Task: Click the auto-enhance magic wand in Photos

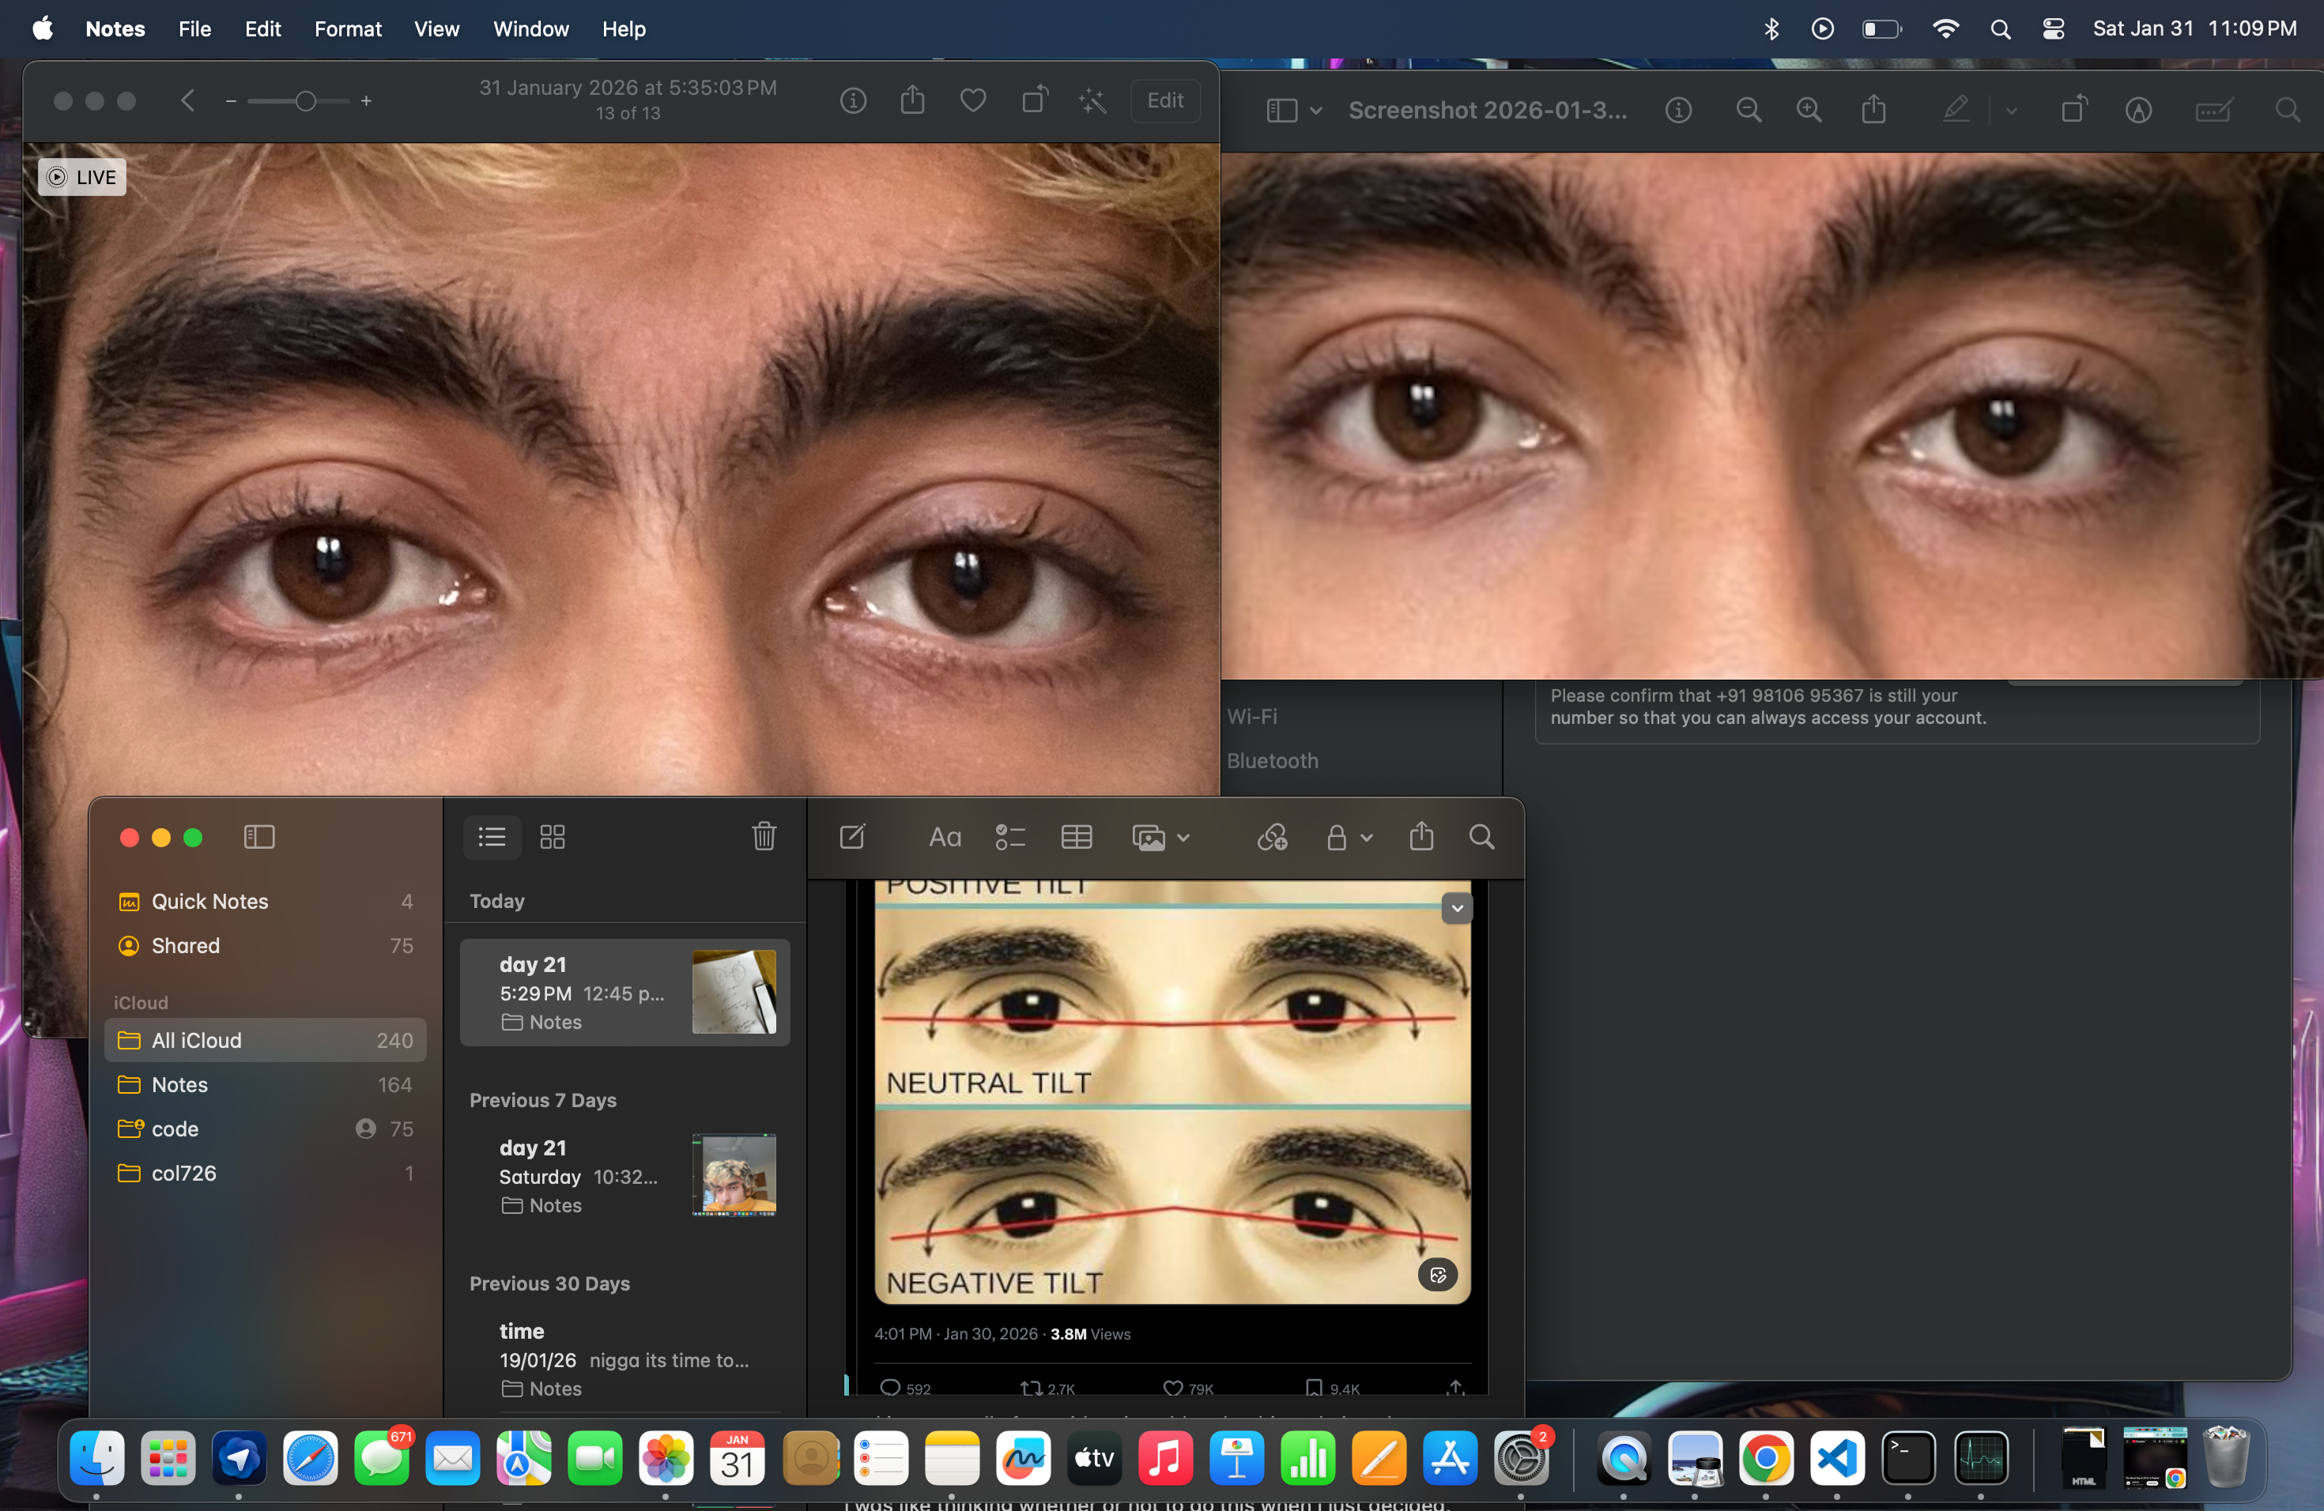Action: [x=1092, y=100]
